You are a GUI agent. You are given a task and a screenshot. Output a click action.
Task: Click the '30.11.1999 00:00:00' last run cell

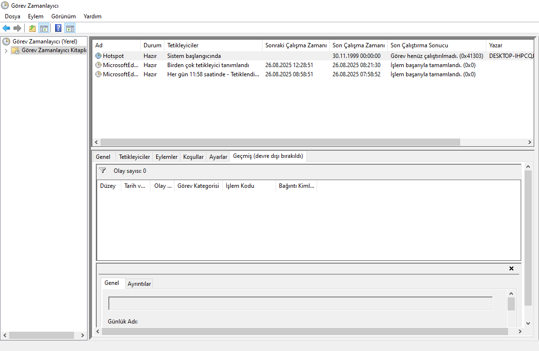click(356, 56)
